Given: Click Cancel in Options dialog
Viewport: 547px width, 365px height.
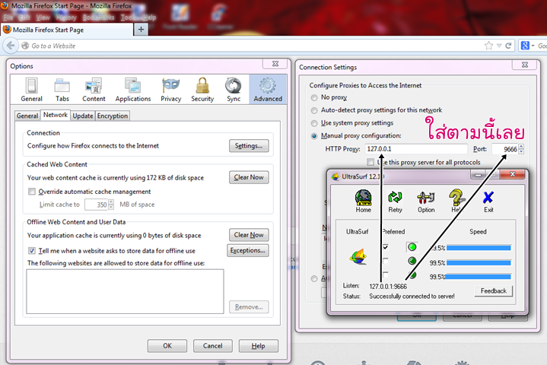Looking at the screenshot, I should point(213,346).
